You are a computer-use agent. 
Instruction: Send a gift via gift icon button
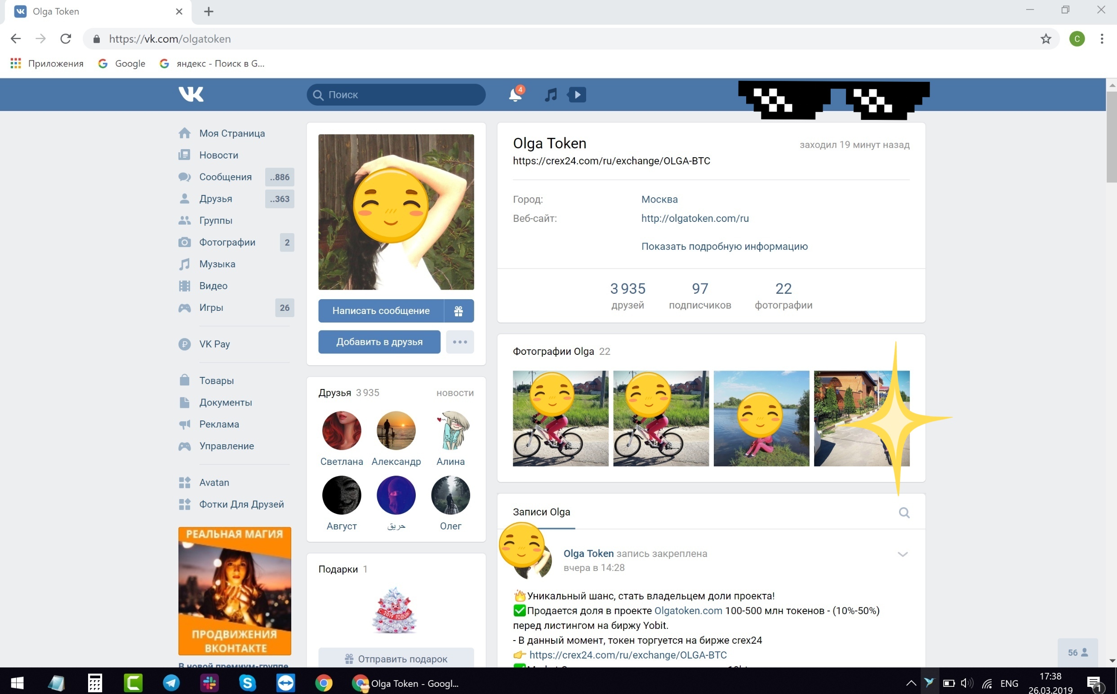tap(459, 311)
